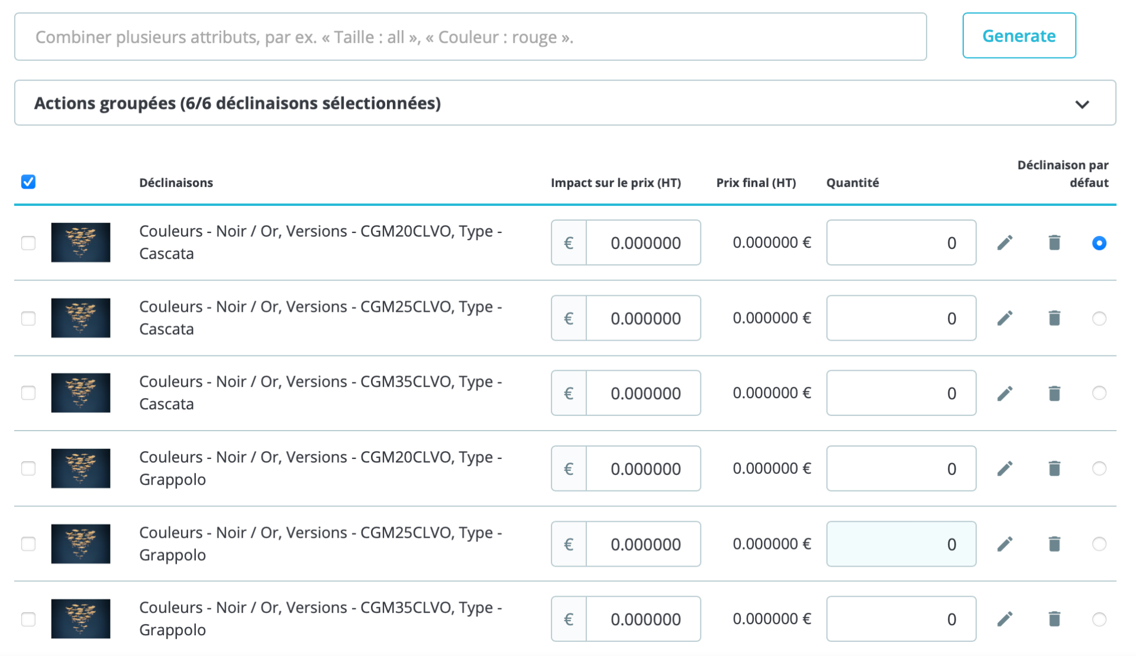Set CGM20CLVO Grappolo as default combination

tap(1099, 468)
